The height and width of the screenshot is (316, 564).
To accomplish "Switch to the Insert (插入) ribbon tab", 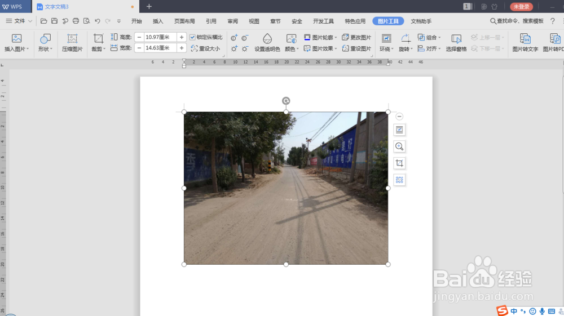I will [158, 21].
